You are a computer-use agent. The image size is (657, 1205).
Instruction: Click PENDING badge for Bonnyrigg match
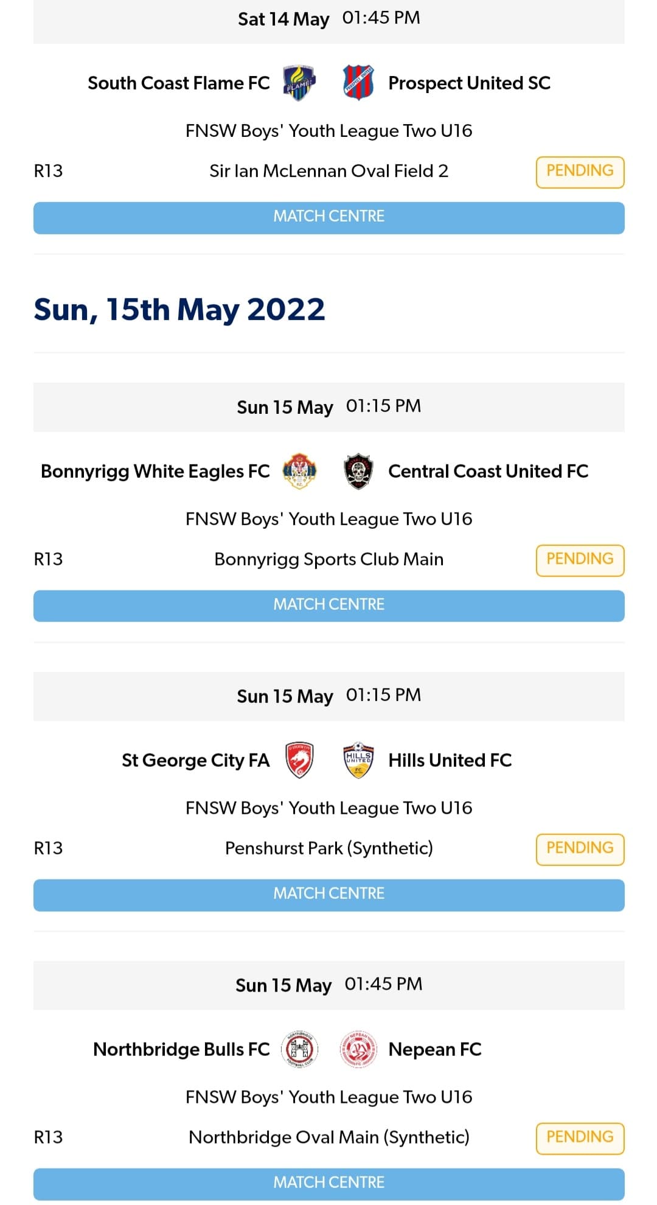(x=580, y=559)
